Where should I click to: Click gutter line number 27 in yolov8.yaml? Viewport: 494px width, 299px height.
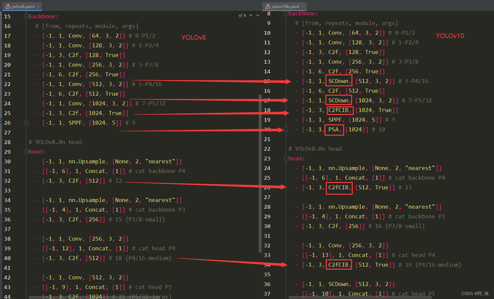7,132
